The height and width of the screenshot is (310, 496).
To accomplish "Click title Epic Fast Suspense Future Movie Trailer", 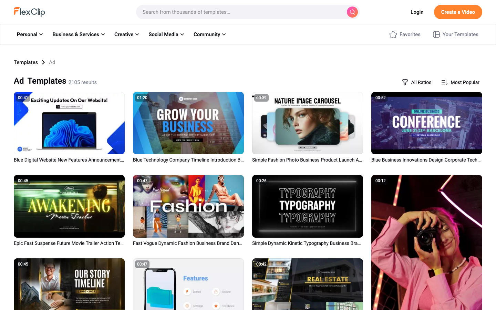I will (69, 243).
